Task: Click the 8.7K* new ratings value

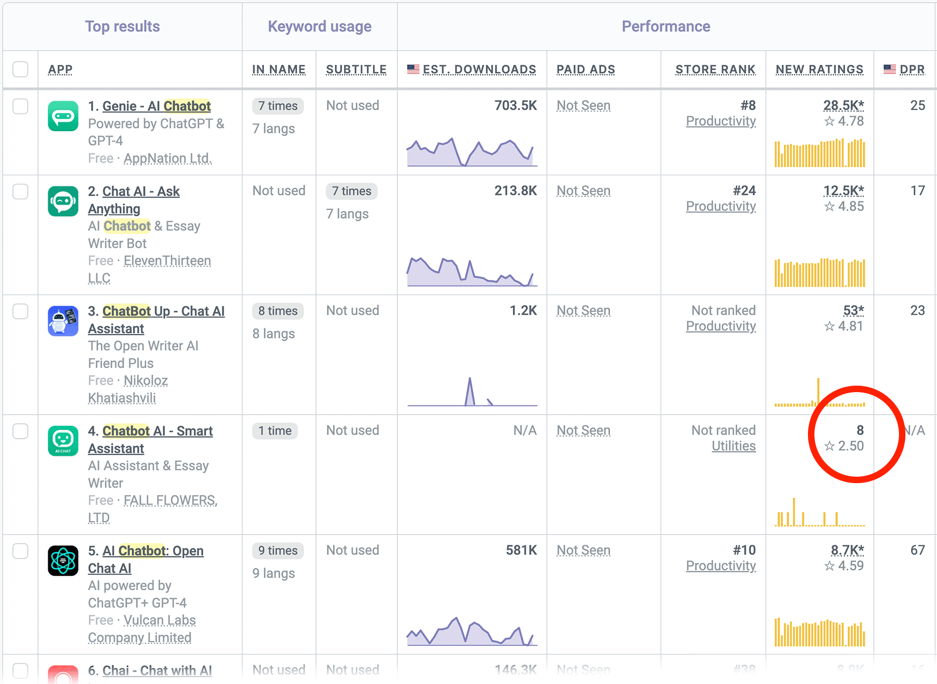Action: [847, 551]
